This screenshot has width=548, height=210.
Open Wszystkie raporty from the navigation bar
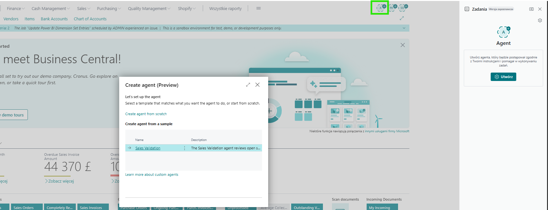225,8
